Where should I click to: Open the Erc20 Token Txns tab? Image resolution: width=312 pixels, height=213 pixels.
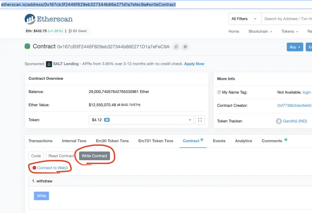click(x=112, y=141)
